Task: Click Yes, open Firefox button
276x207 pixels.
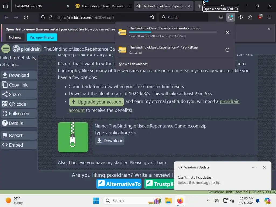Action: click(42, 37)
